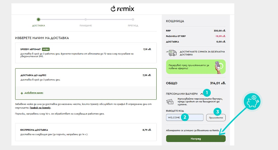Apply voucher code with Приложете button

(216, 118)
